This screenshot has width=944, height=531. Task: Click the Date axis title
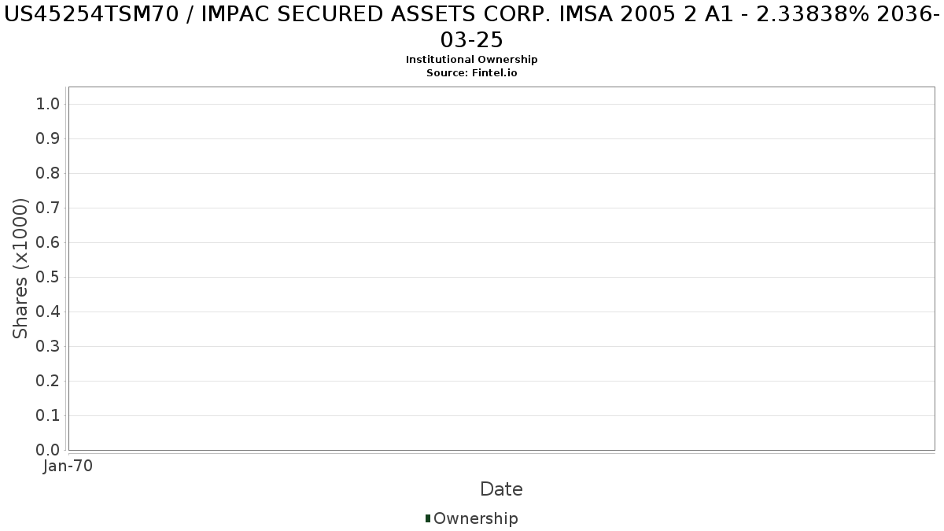tap(501, 489)
